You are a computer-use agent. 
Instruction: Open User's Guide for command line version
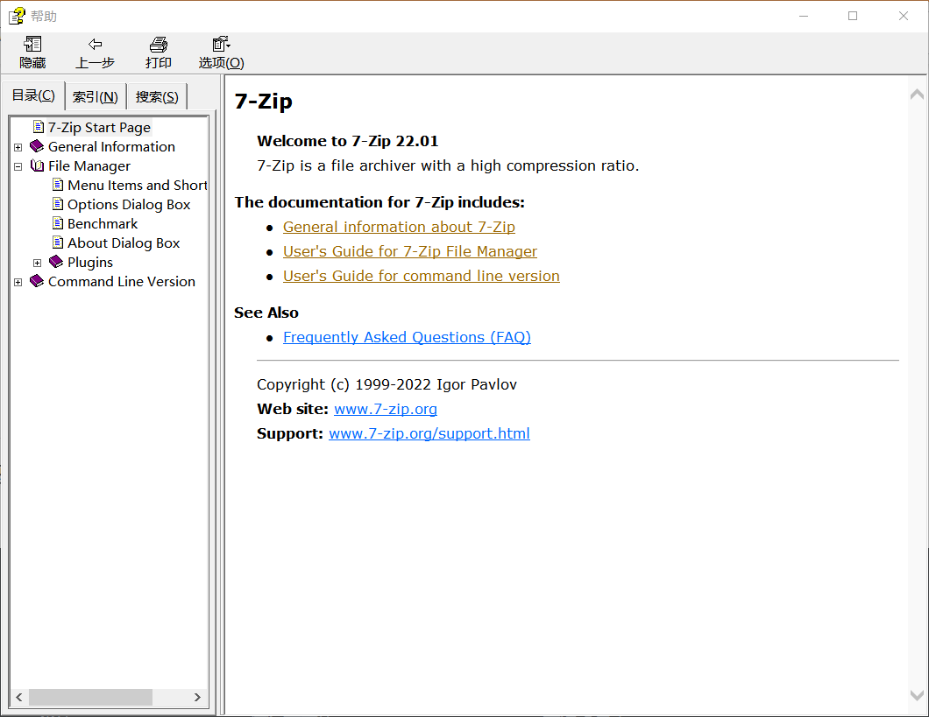point(421,276)
